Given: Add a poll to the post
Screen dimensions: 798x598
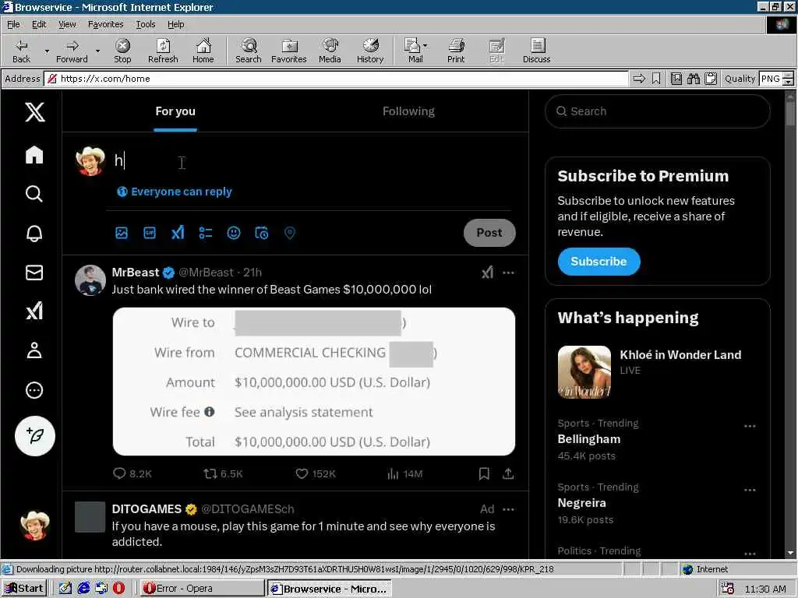Looking at the screenshot, I should 206,233.
